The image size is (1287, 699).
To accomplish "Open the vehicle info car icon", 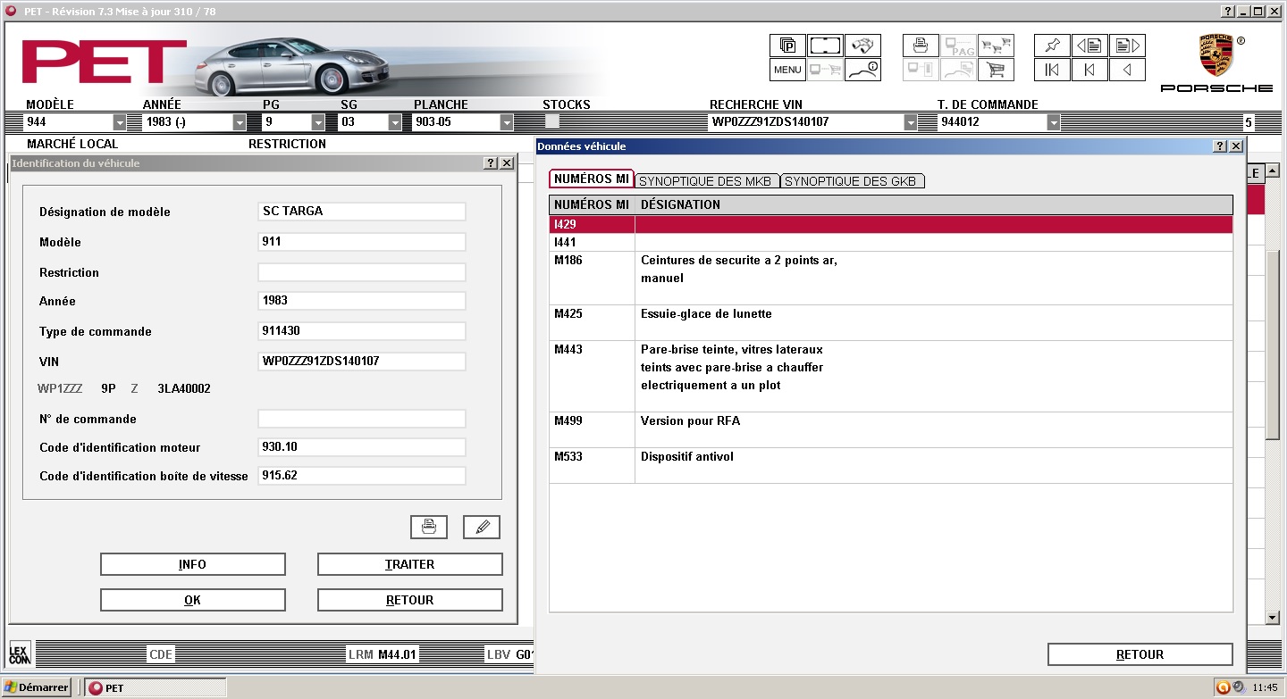I will click(x=862, y=70).
